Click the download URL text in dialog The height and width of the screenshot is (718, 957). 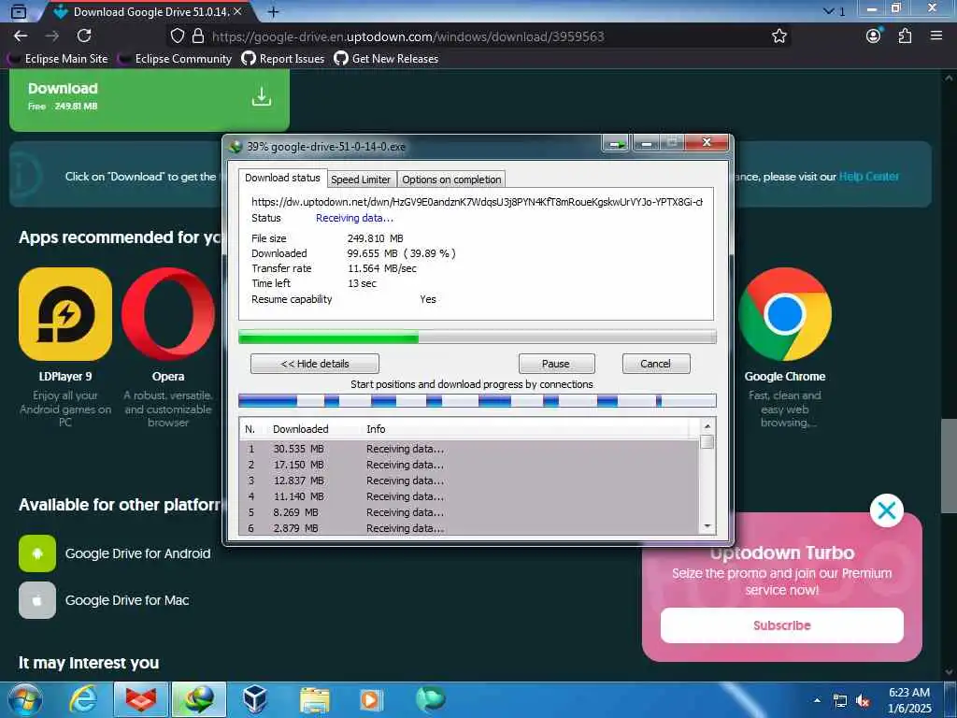tap(477, 202)
